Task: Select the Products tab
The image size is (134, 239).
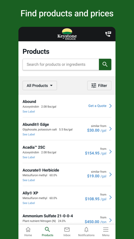Action: [x=48, y=231]
